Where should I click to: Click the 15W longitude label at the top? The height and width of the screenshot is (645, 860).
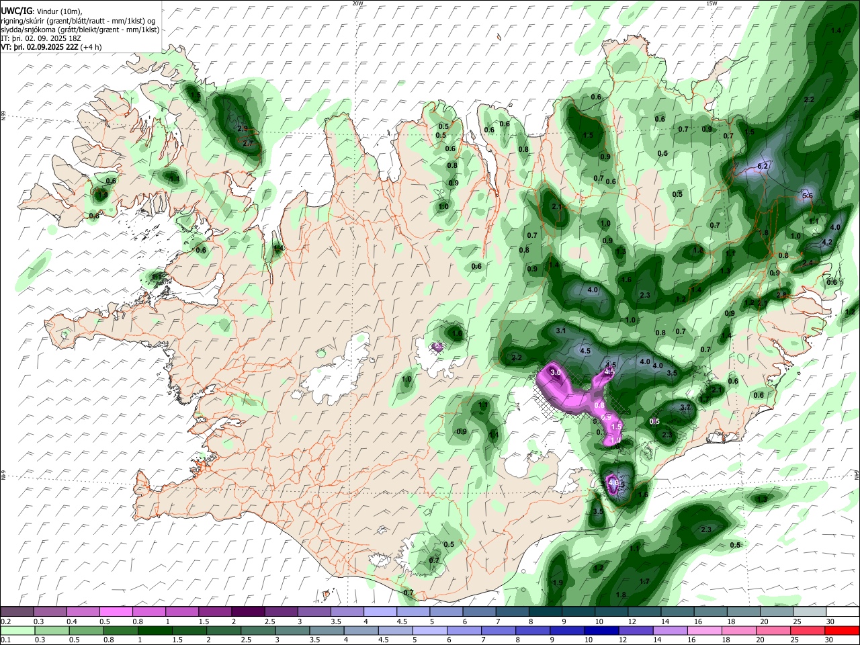712,3
